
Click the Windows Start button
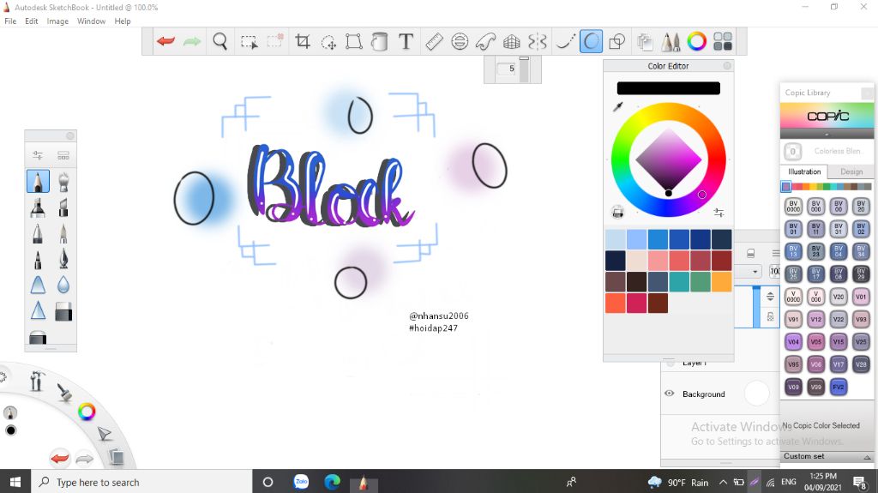[x=15, y=482]
